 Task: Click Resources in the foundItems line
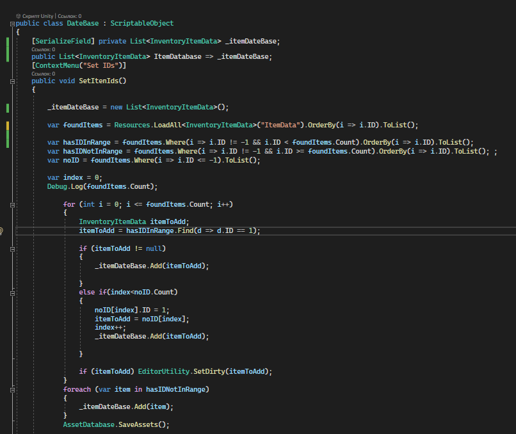pos(132,125)
